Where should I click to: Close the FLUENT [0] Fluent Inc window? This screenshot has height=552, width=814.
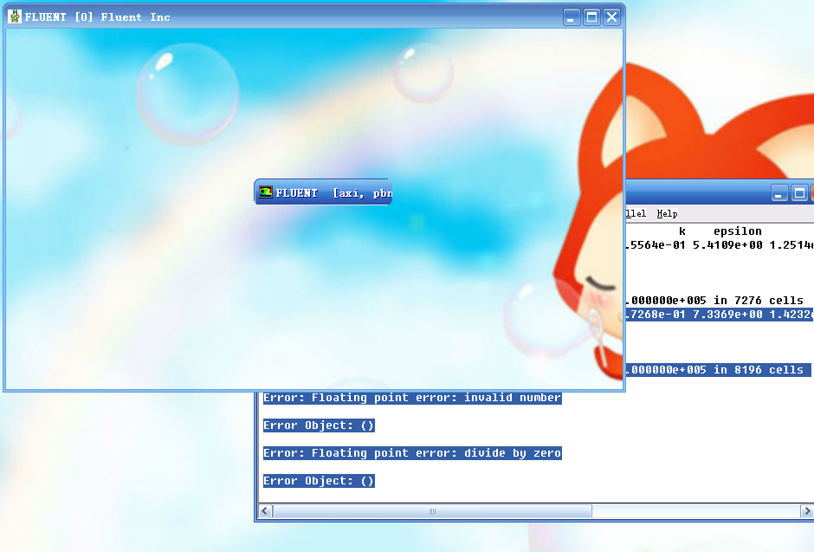(611, 17)
